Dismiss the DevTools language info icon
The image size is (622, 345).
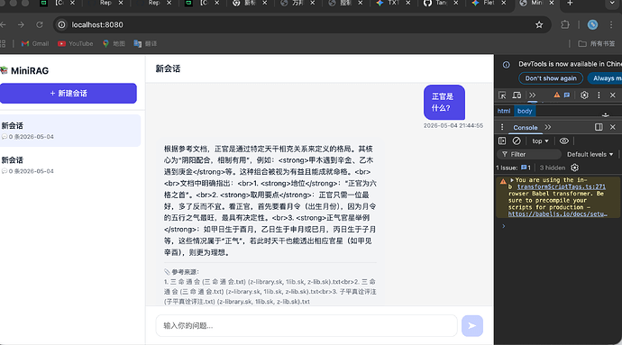(507, 64)
